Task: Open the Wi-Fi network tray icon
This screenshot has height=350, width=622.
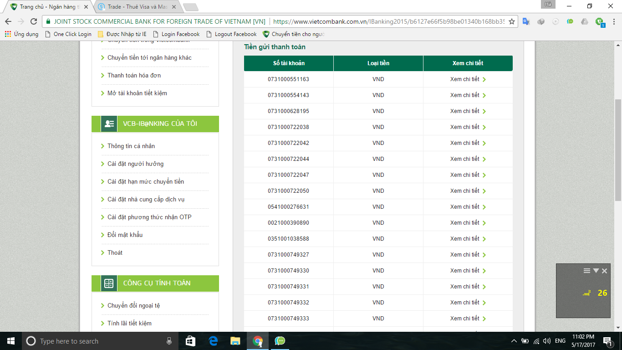Action: click(536, 341)
